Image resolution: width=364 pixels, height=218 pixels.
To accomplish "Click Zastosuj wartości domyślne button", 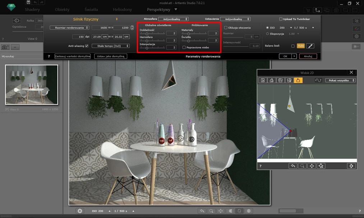I will click(73, 56).
